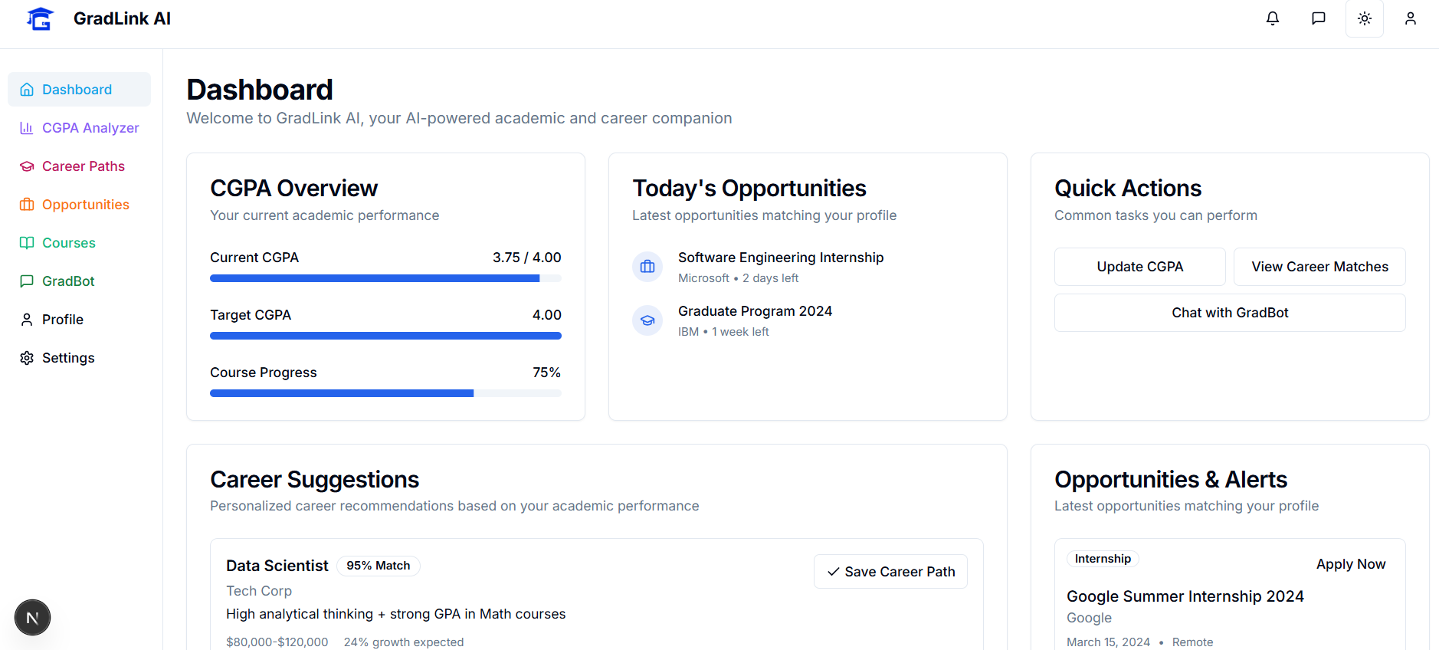Viewport: 1439px width, 650px height.
Task: Open the messages chat icon in header
Action: point(1318,18)
